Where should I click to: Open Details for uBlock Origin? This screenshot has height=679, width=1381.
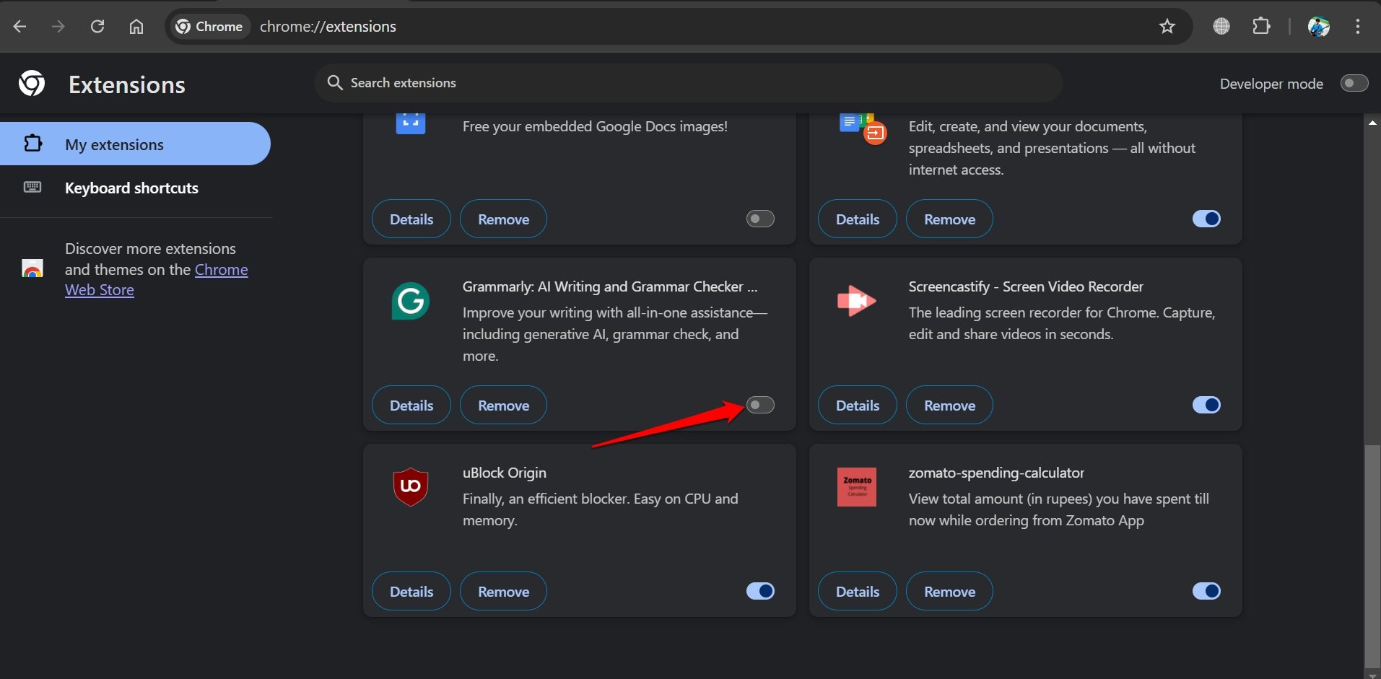coord(411,592)
